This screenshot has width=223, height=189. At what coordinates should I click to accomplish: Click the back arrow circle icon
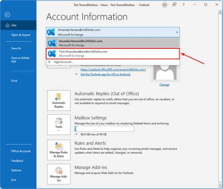(7, 15)
